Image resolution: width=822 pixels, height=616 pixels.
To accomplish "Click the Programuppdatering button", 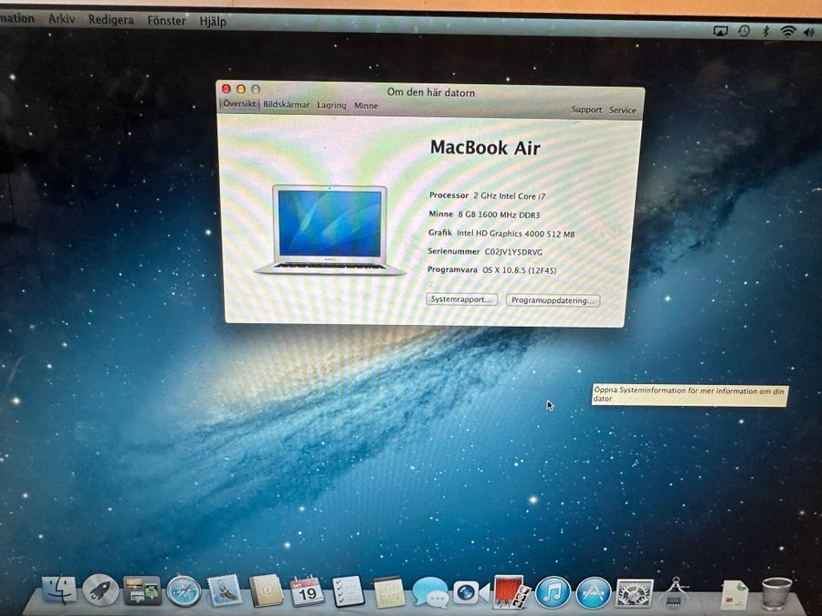I will click(553, 300).
